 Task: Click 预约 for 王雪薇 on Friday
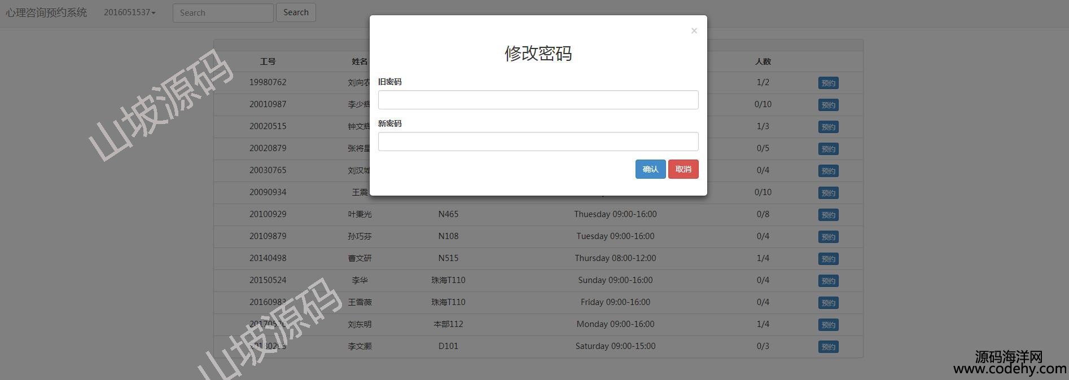tap(828, 303)
